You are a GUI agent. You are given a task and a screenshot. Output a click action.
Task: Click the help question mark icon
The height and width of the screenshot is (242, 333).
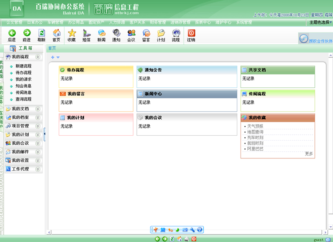pos(200,230)
